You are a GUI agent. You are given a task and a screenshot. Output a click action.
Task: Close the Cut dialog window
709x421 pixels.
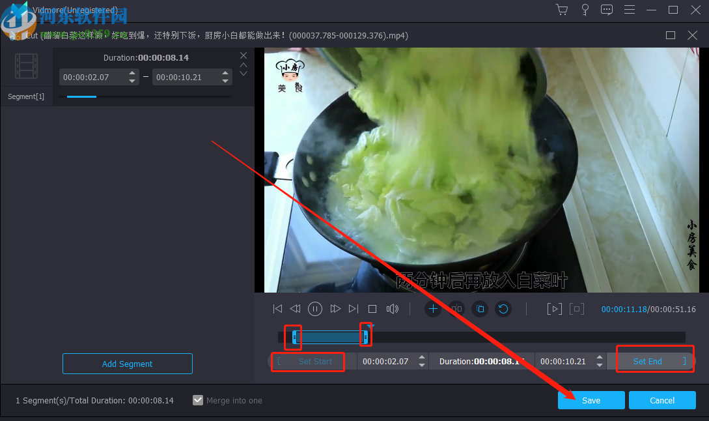692,35
